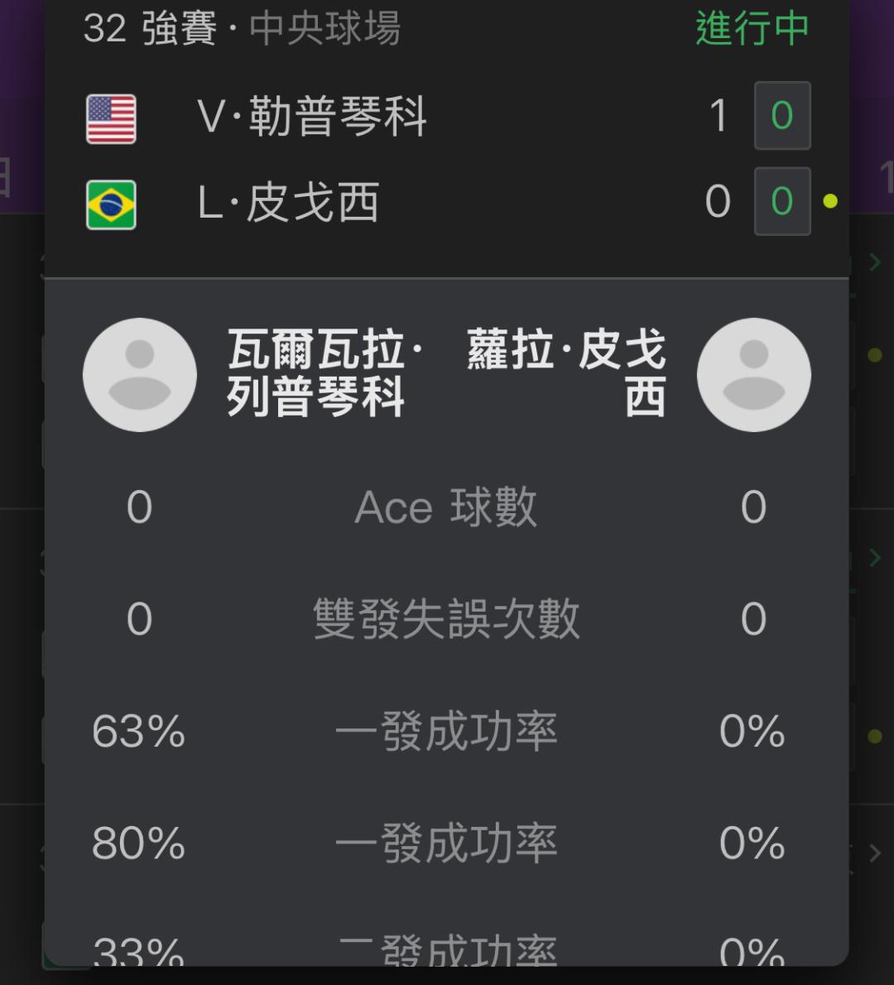This screenshot has height=985, width=894.
Task: Click the Brazil flag beside L·皮戈西
Action: (x=111, y=205)
